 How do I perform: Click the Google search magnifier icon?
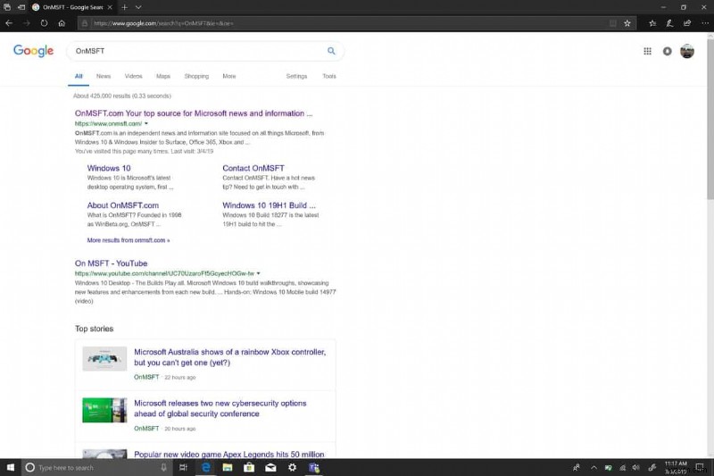(x=331, y=51)
